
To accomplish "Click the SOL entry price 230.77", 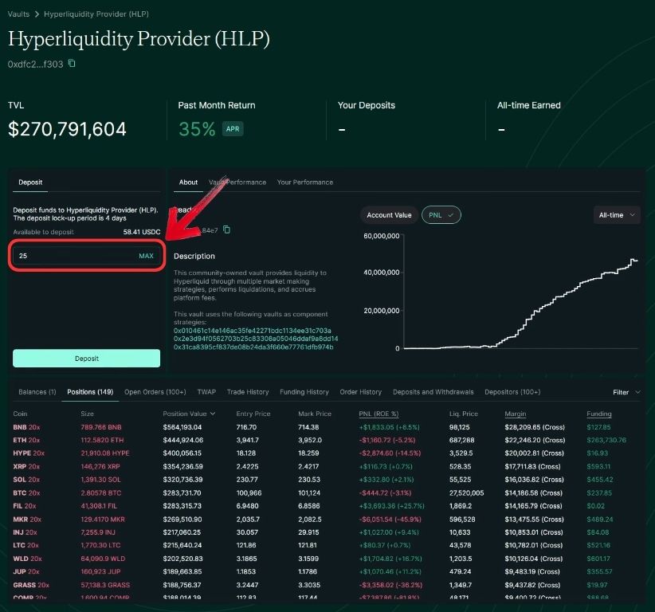I will 247,480.
